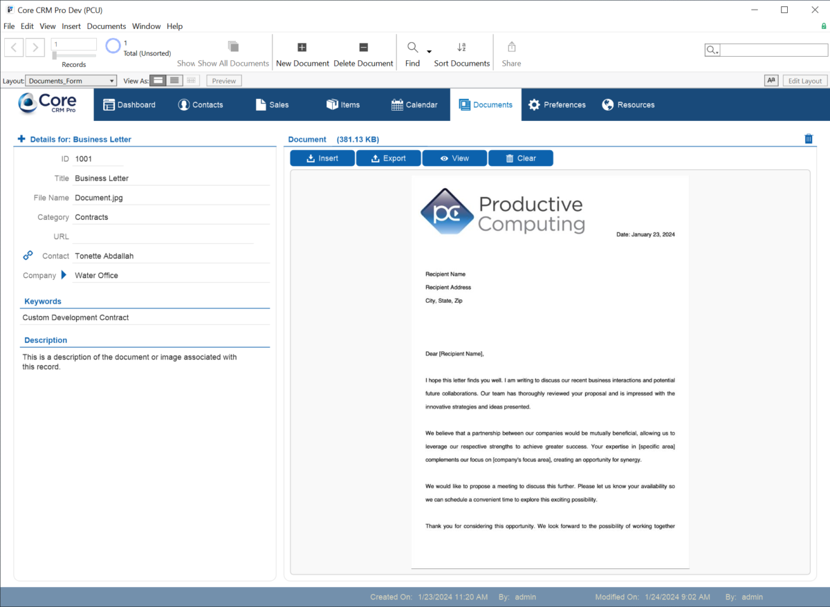Expand the dropdown arrow next to Find

(428, 51)
